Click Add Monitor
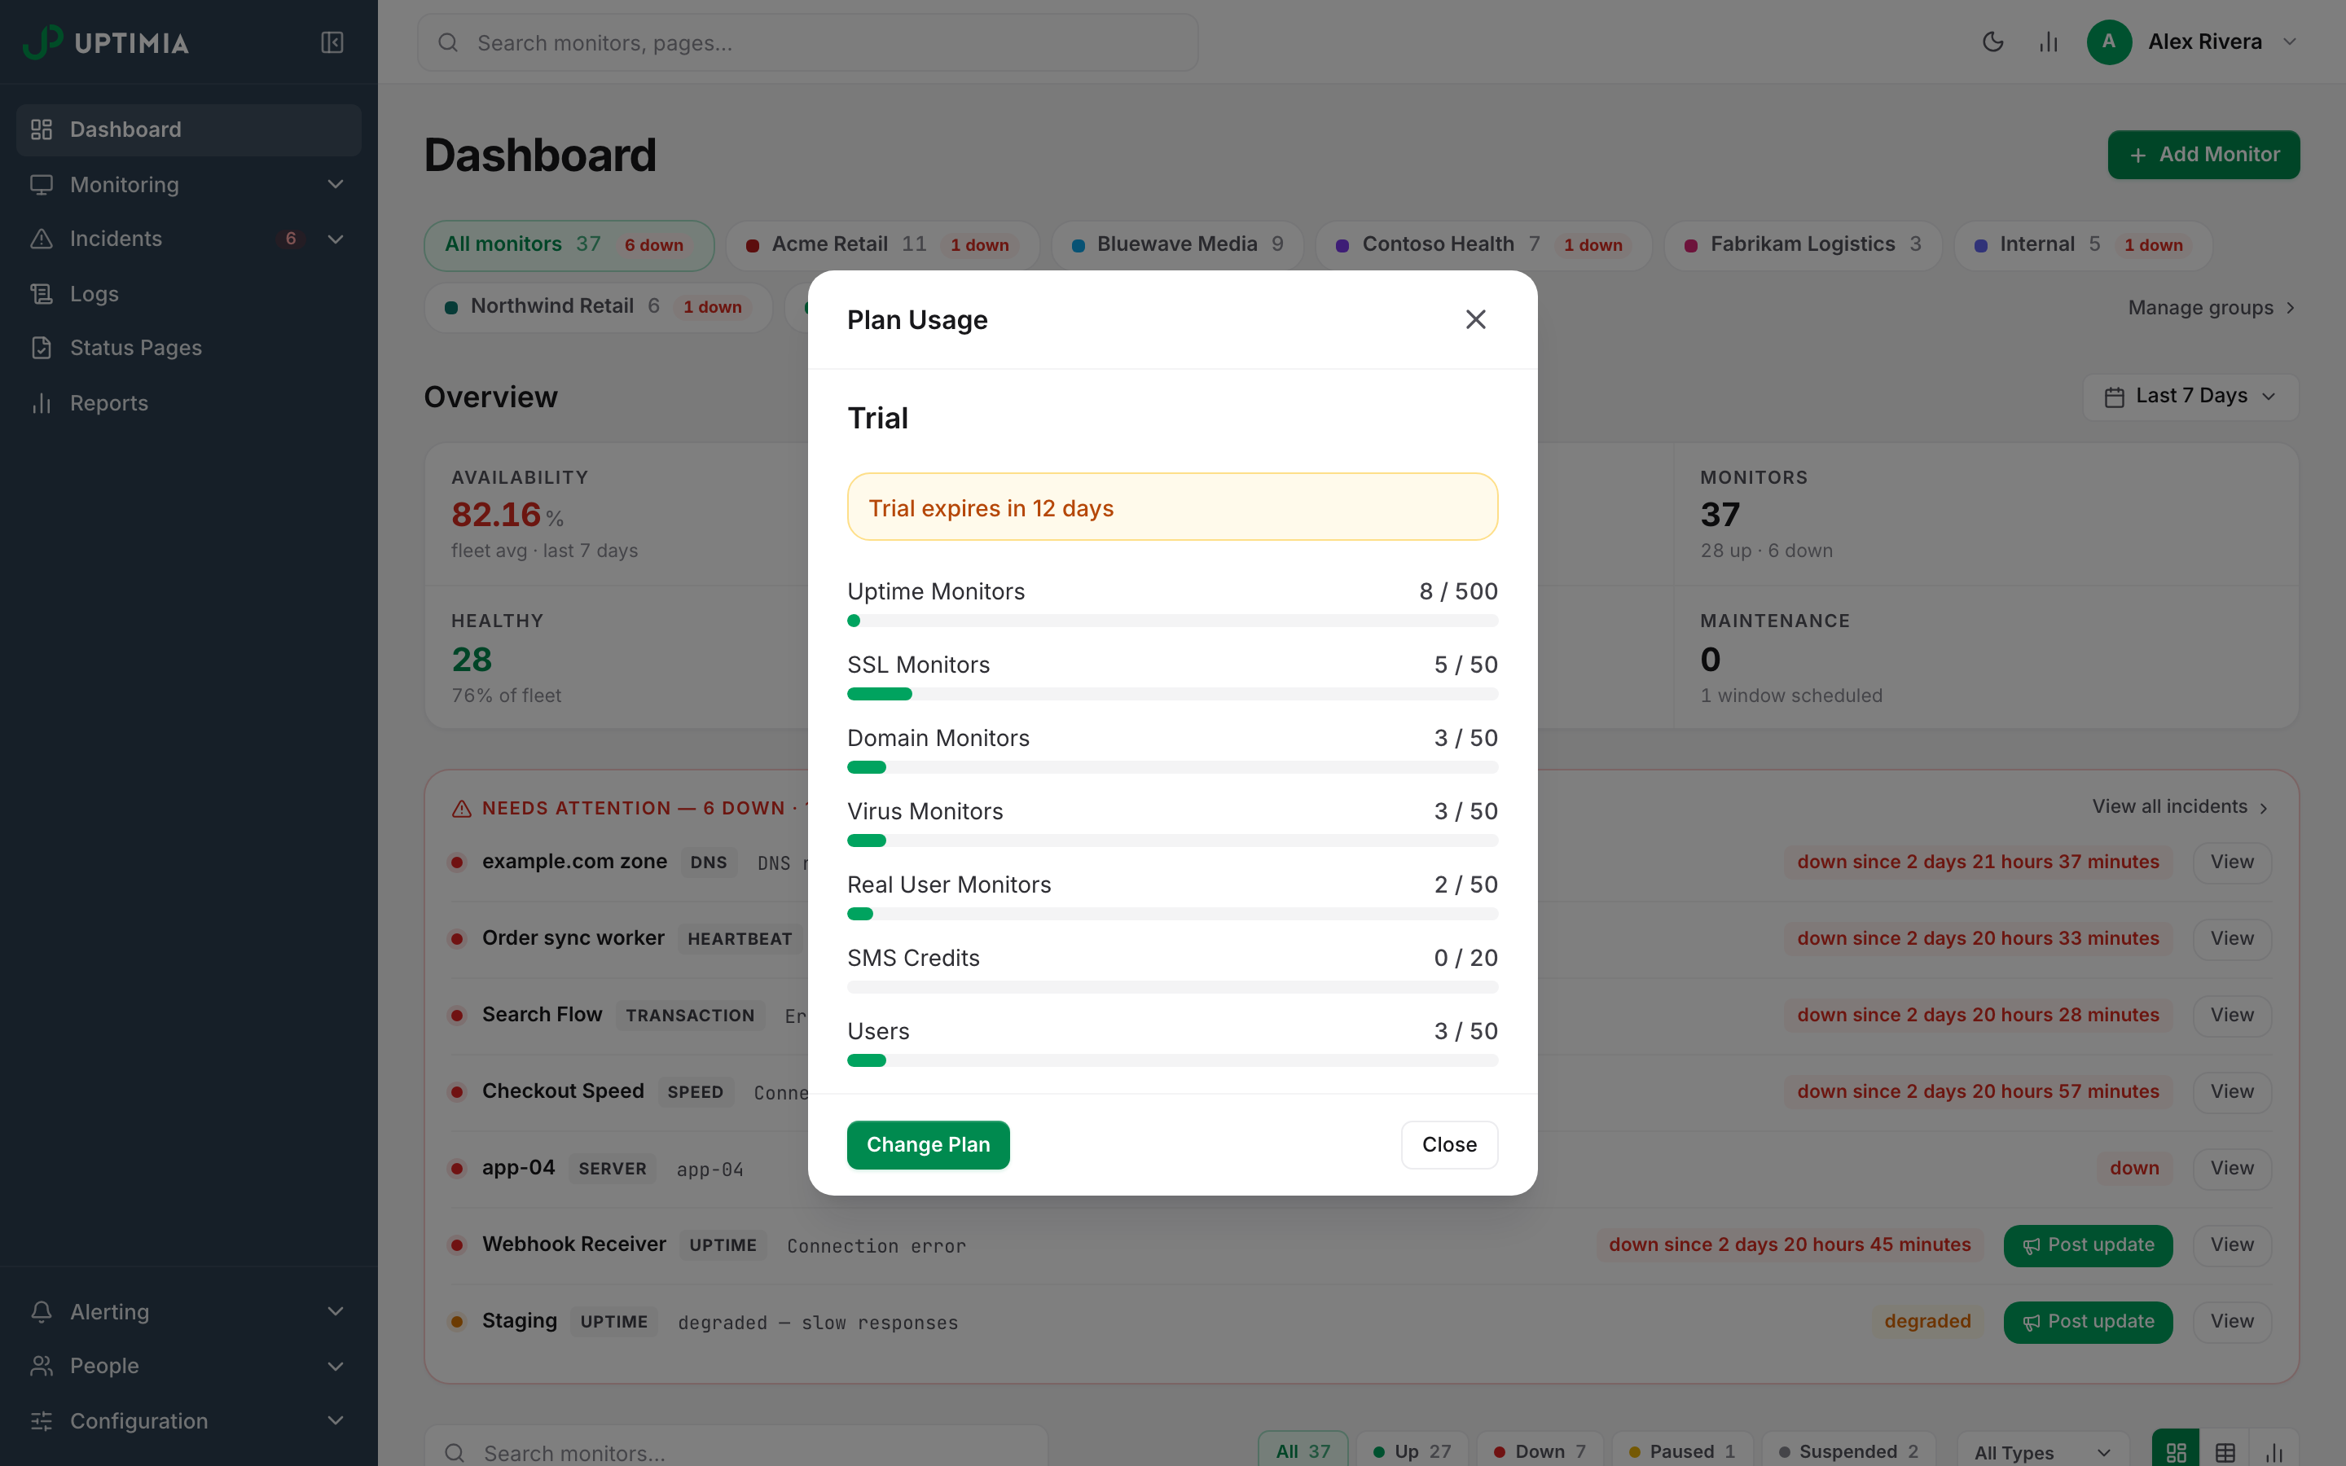 pos(2203,155)
